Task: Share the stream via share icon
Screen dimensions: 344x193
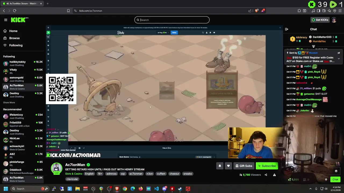Action: [266, 175]
